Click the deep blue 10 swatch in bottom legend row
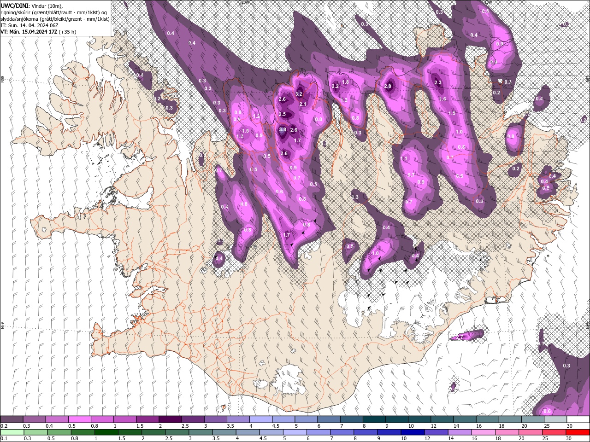Screen dimensions: 590x442 coord(413,432)
